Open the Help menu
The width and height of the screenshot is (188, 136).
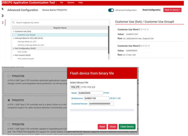tap(80, 3)
